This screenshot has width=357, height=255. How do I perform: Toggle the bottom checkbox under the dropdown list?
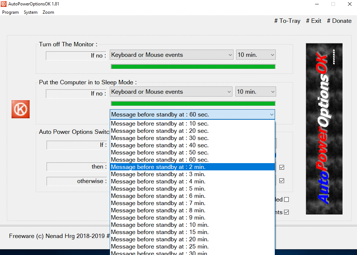pyautogui.click(x=287, y=212)
